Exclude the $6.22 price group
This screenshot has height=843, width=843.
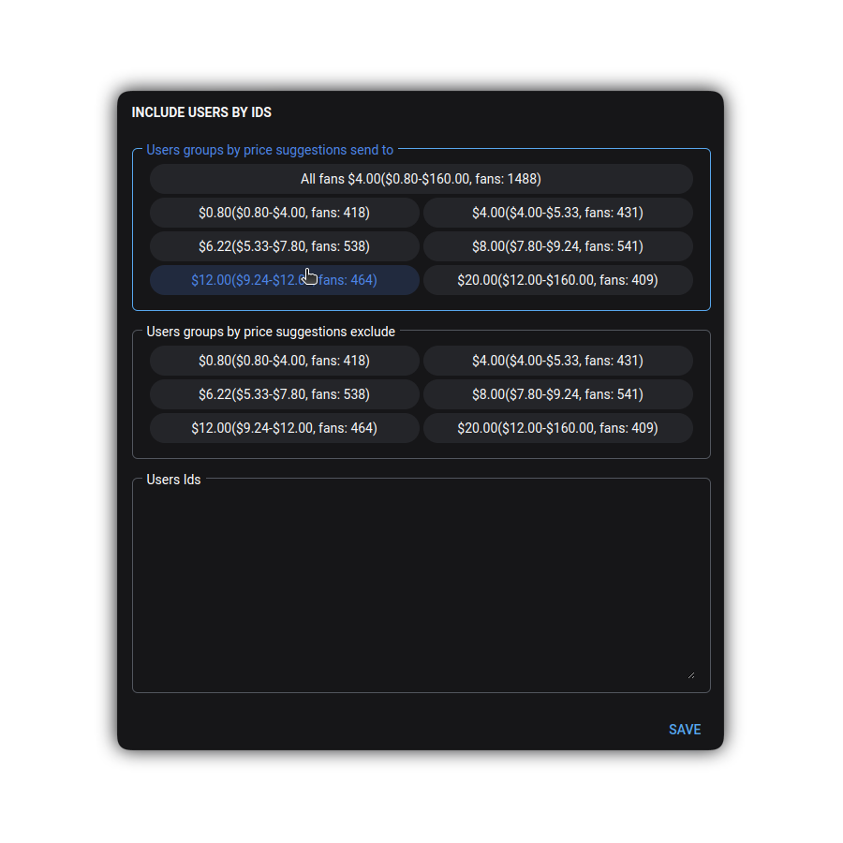[284, 394]
